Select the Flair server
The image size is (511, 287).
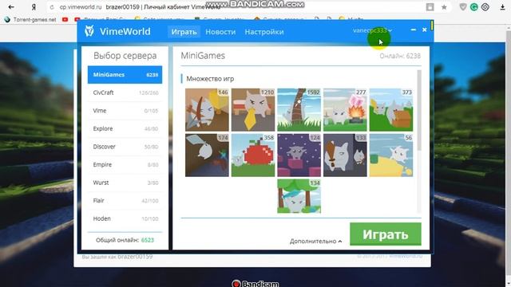click(x=125, y=201)
